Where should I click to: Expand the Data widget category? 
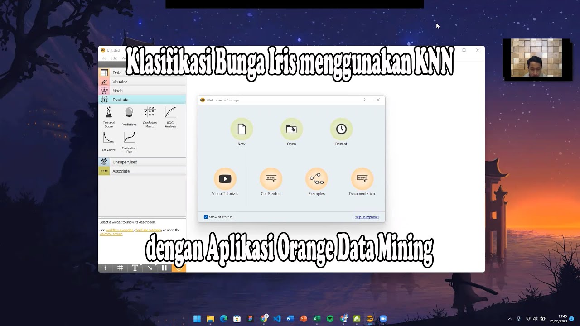[x=142, y=72]
